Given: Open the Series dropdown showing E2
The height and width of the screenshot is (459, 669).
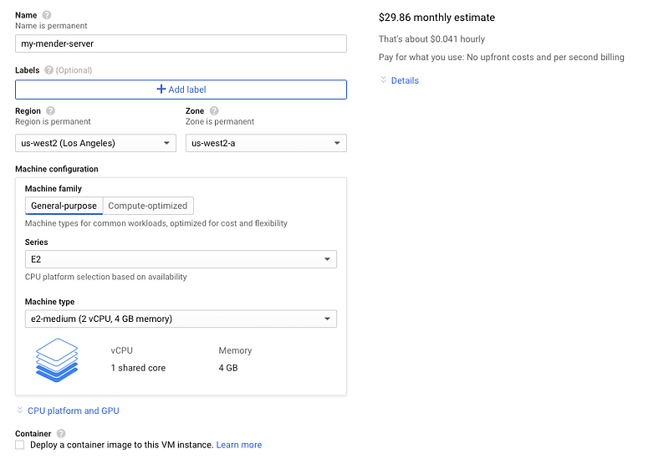Looking at the screenshot, I should (x=181, y=259).
